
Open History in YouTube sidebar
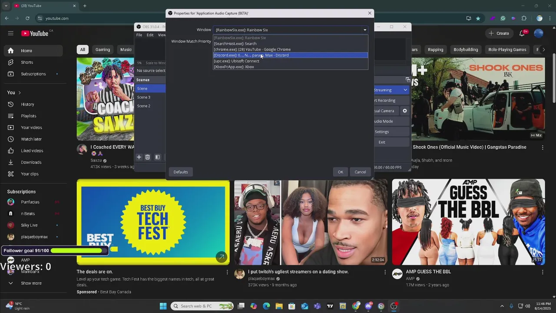pyautogui.click(x=33, y=104)
